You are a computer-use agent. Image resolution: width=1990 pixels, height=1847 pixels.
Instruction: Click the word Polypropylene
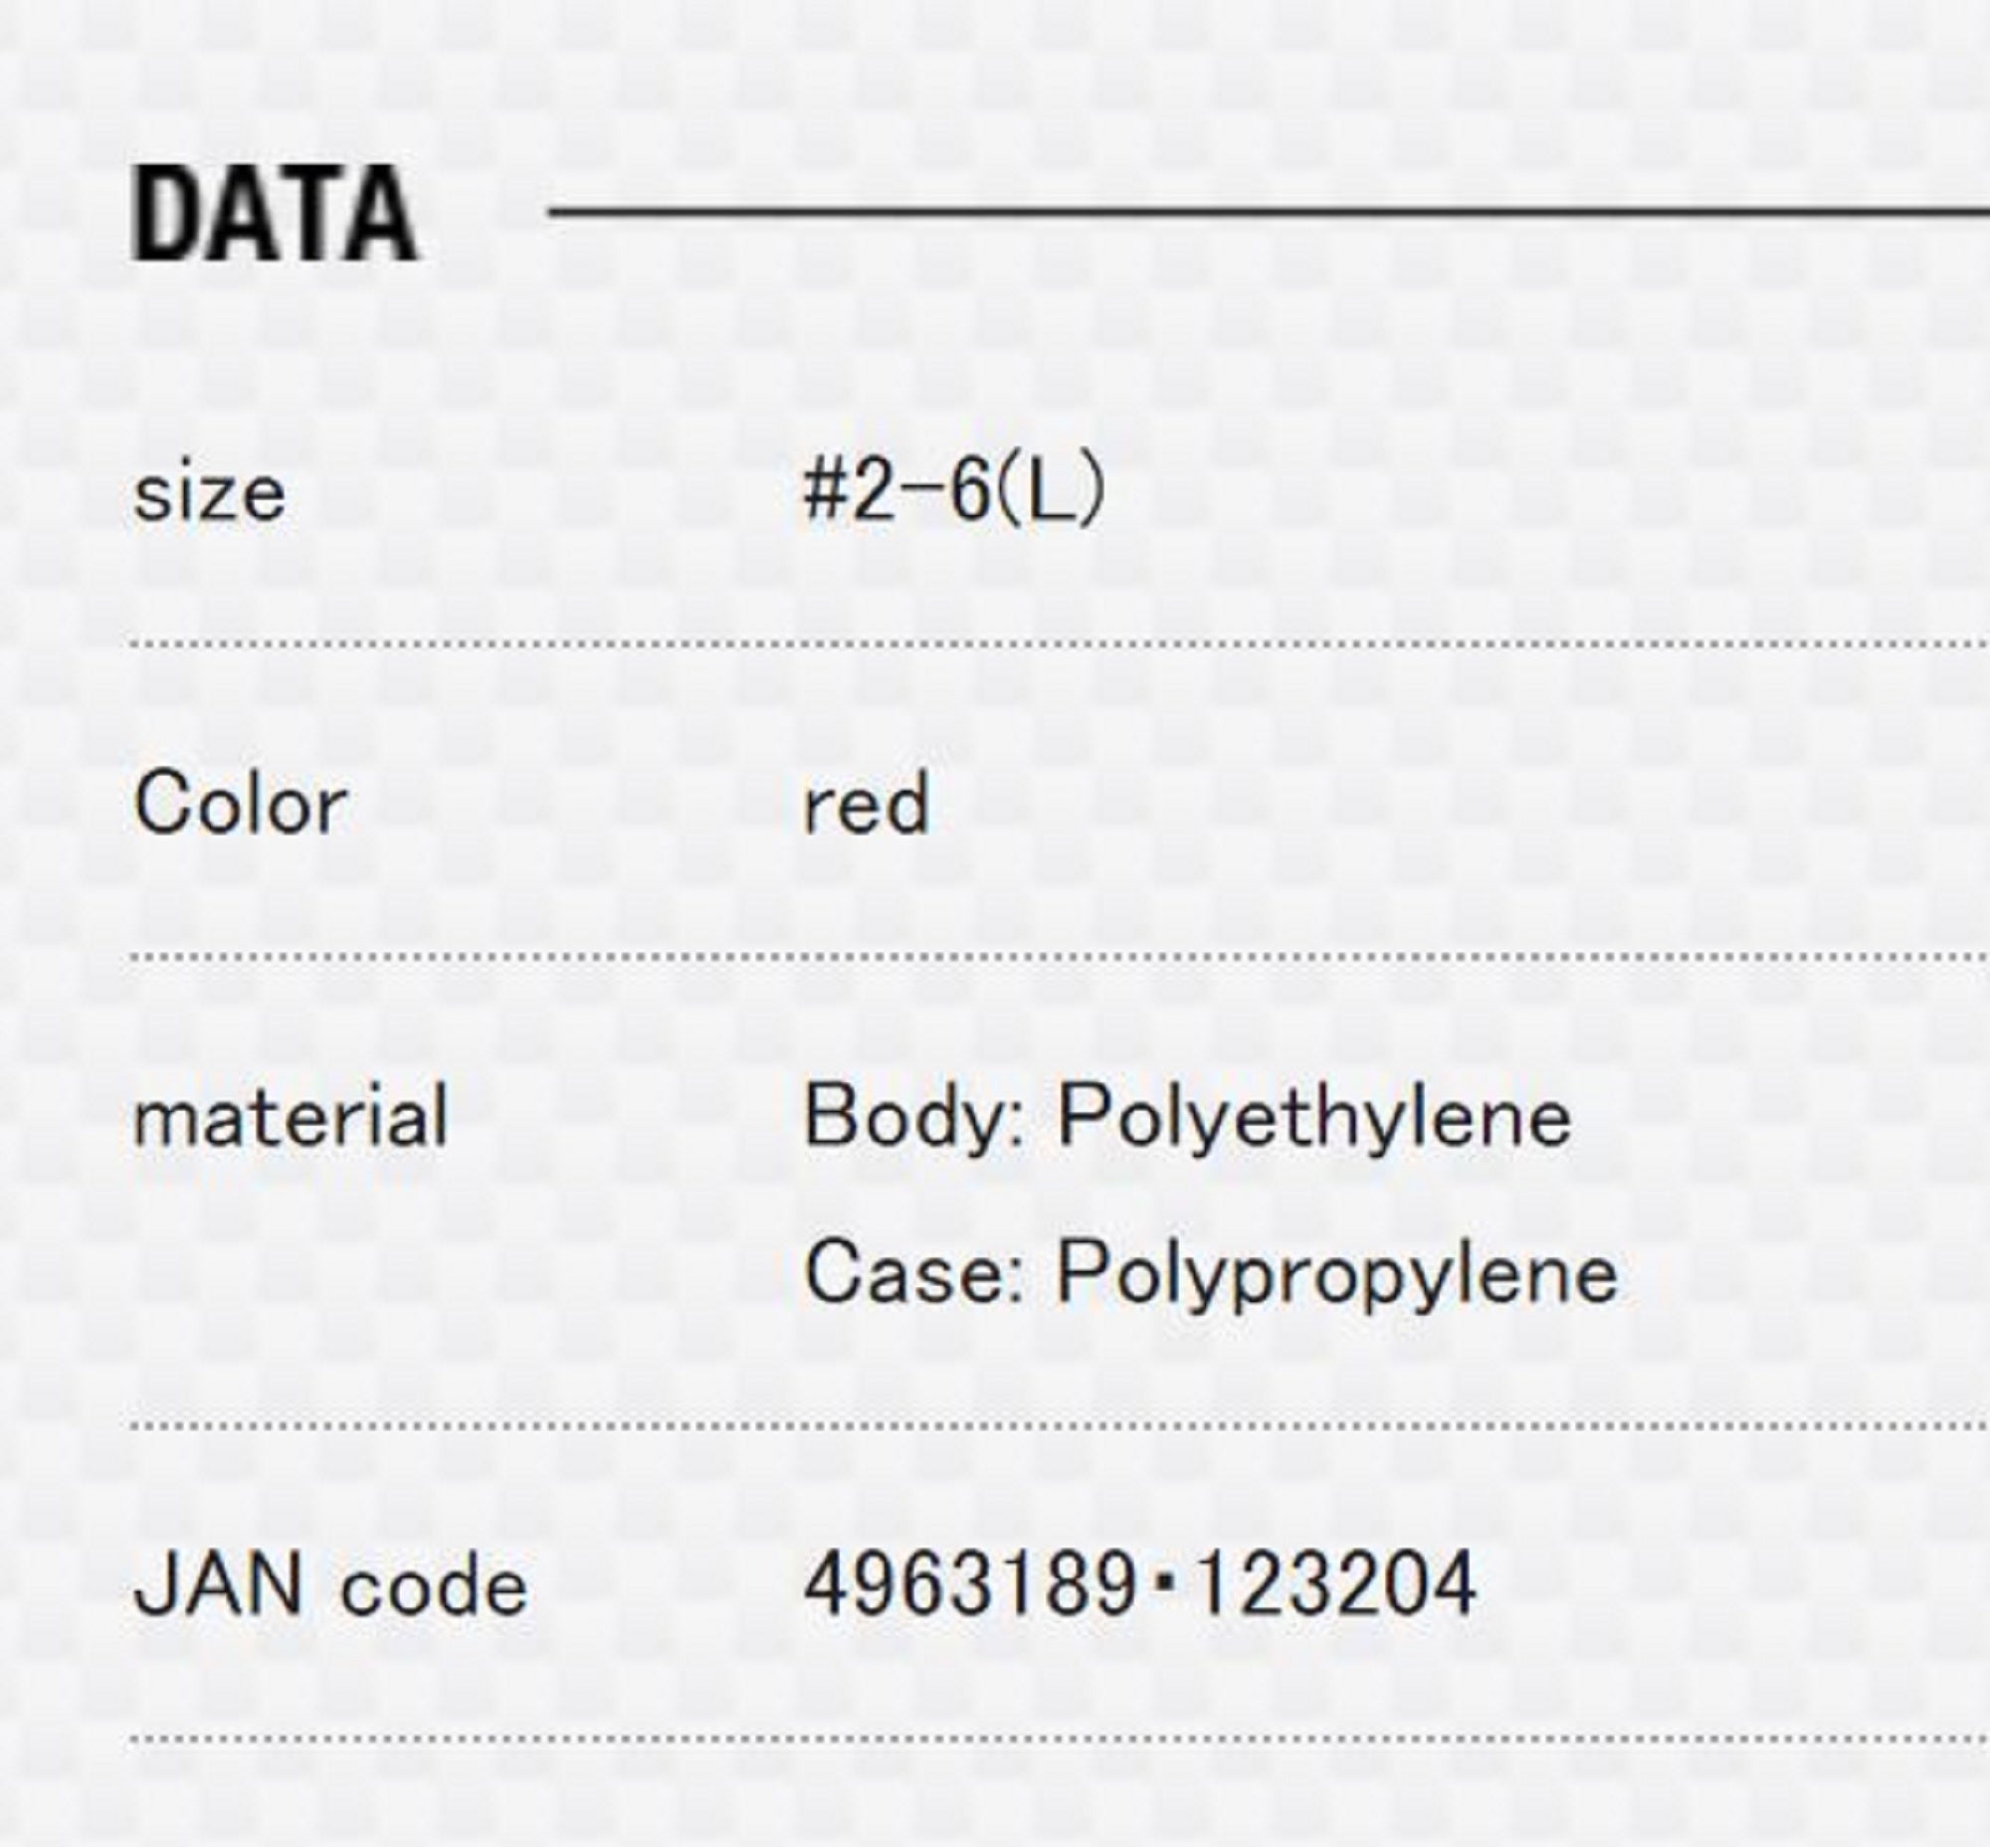tap(1337, 1273)
